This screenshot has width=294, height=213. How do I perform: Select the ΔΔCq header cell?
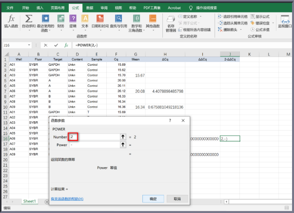(202, 59)
